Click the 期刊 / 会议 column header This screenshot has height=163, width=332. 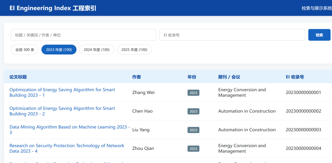(229, 77)
